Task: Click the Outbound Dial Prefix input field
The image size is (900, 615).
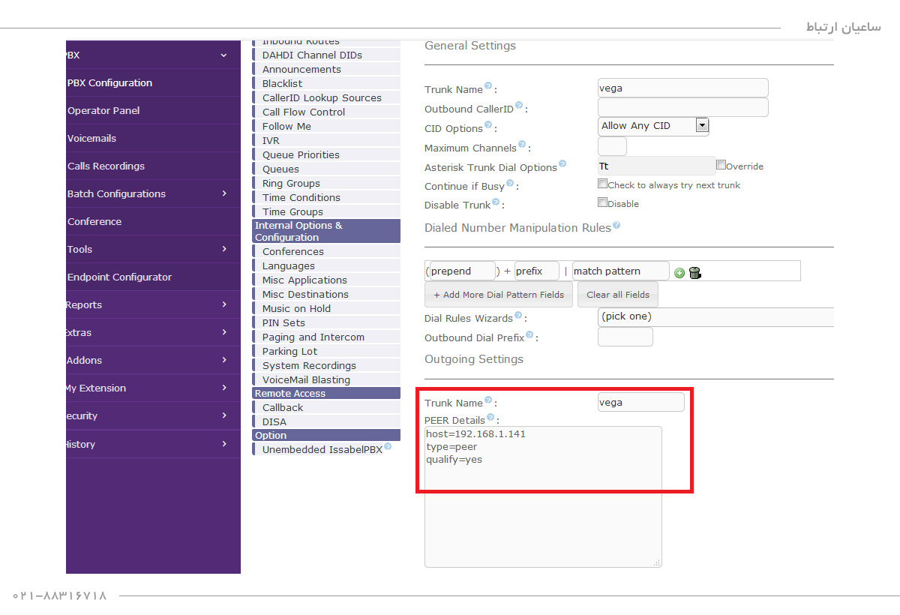Action: point(625,337)
